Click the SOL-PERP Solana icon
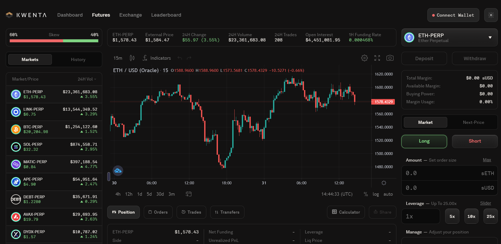The image size is (501, 244). [16, 147]
